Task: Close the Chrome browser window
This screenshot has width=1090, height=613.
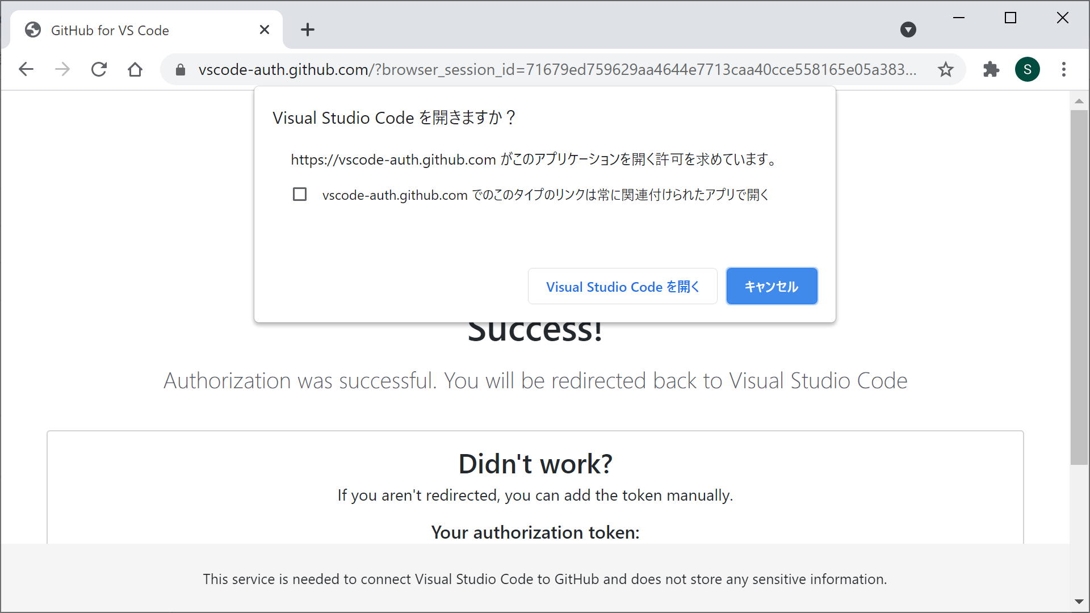Action: click(1063, 18)
